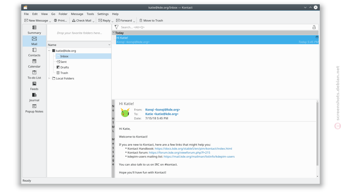Click the search filter funnel icon
The width and height of the screenshot is (341, 192).
(116, 27)
